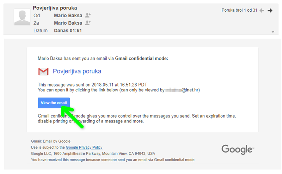Click the Danas 01:51 date value
Viewport: 282px width, 174px height.
(68, 31)
